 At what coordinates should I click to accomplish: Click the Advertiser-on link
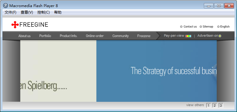(x=208, y=36)
